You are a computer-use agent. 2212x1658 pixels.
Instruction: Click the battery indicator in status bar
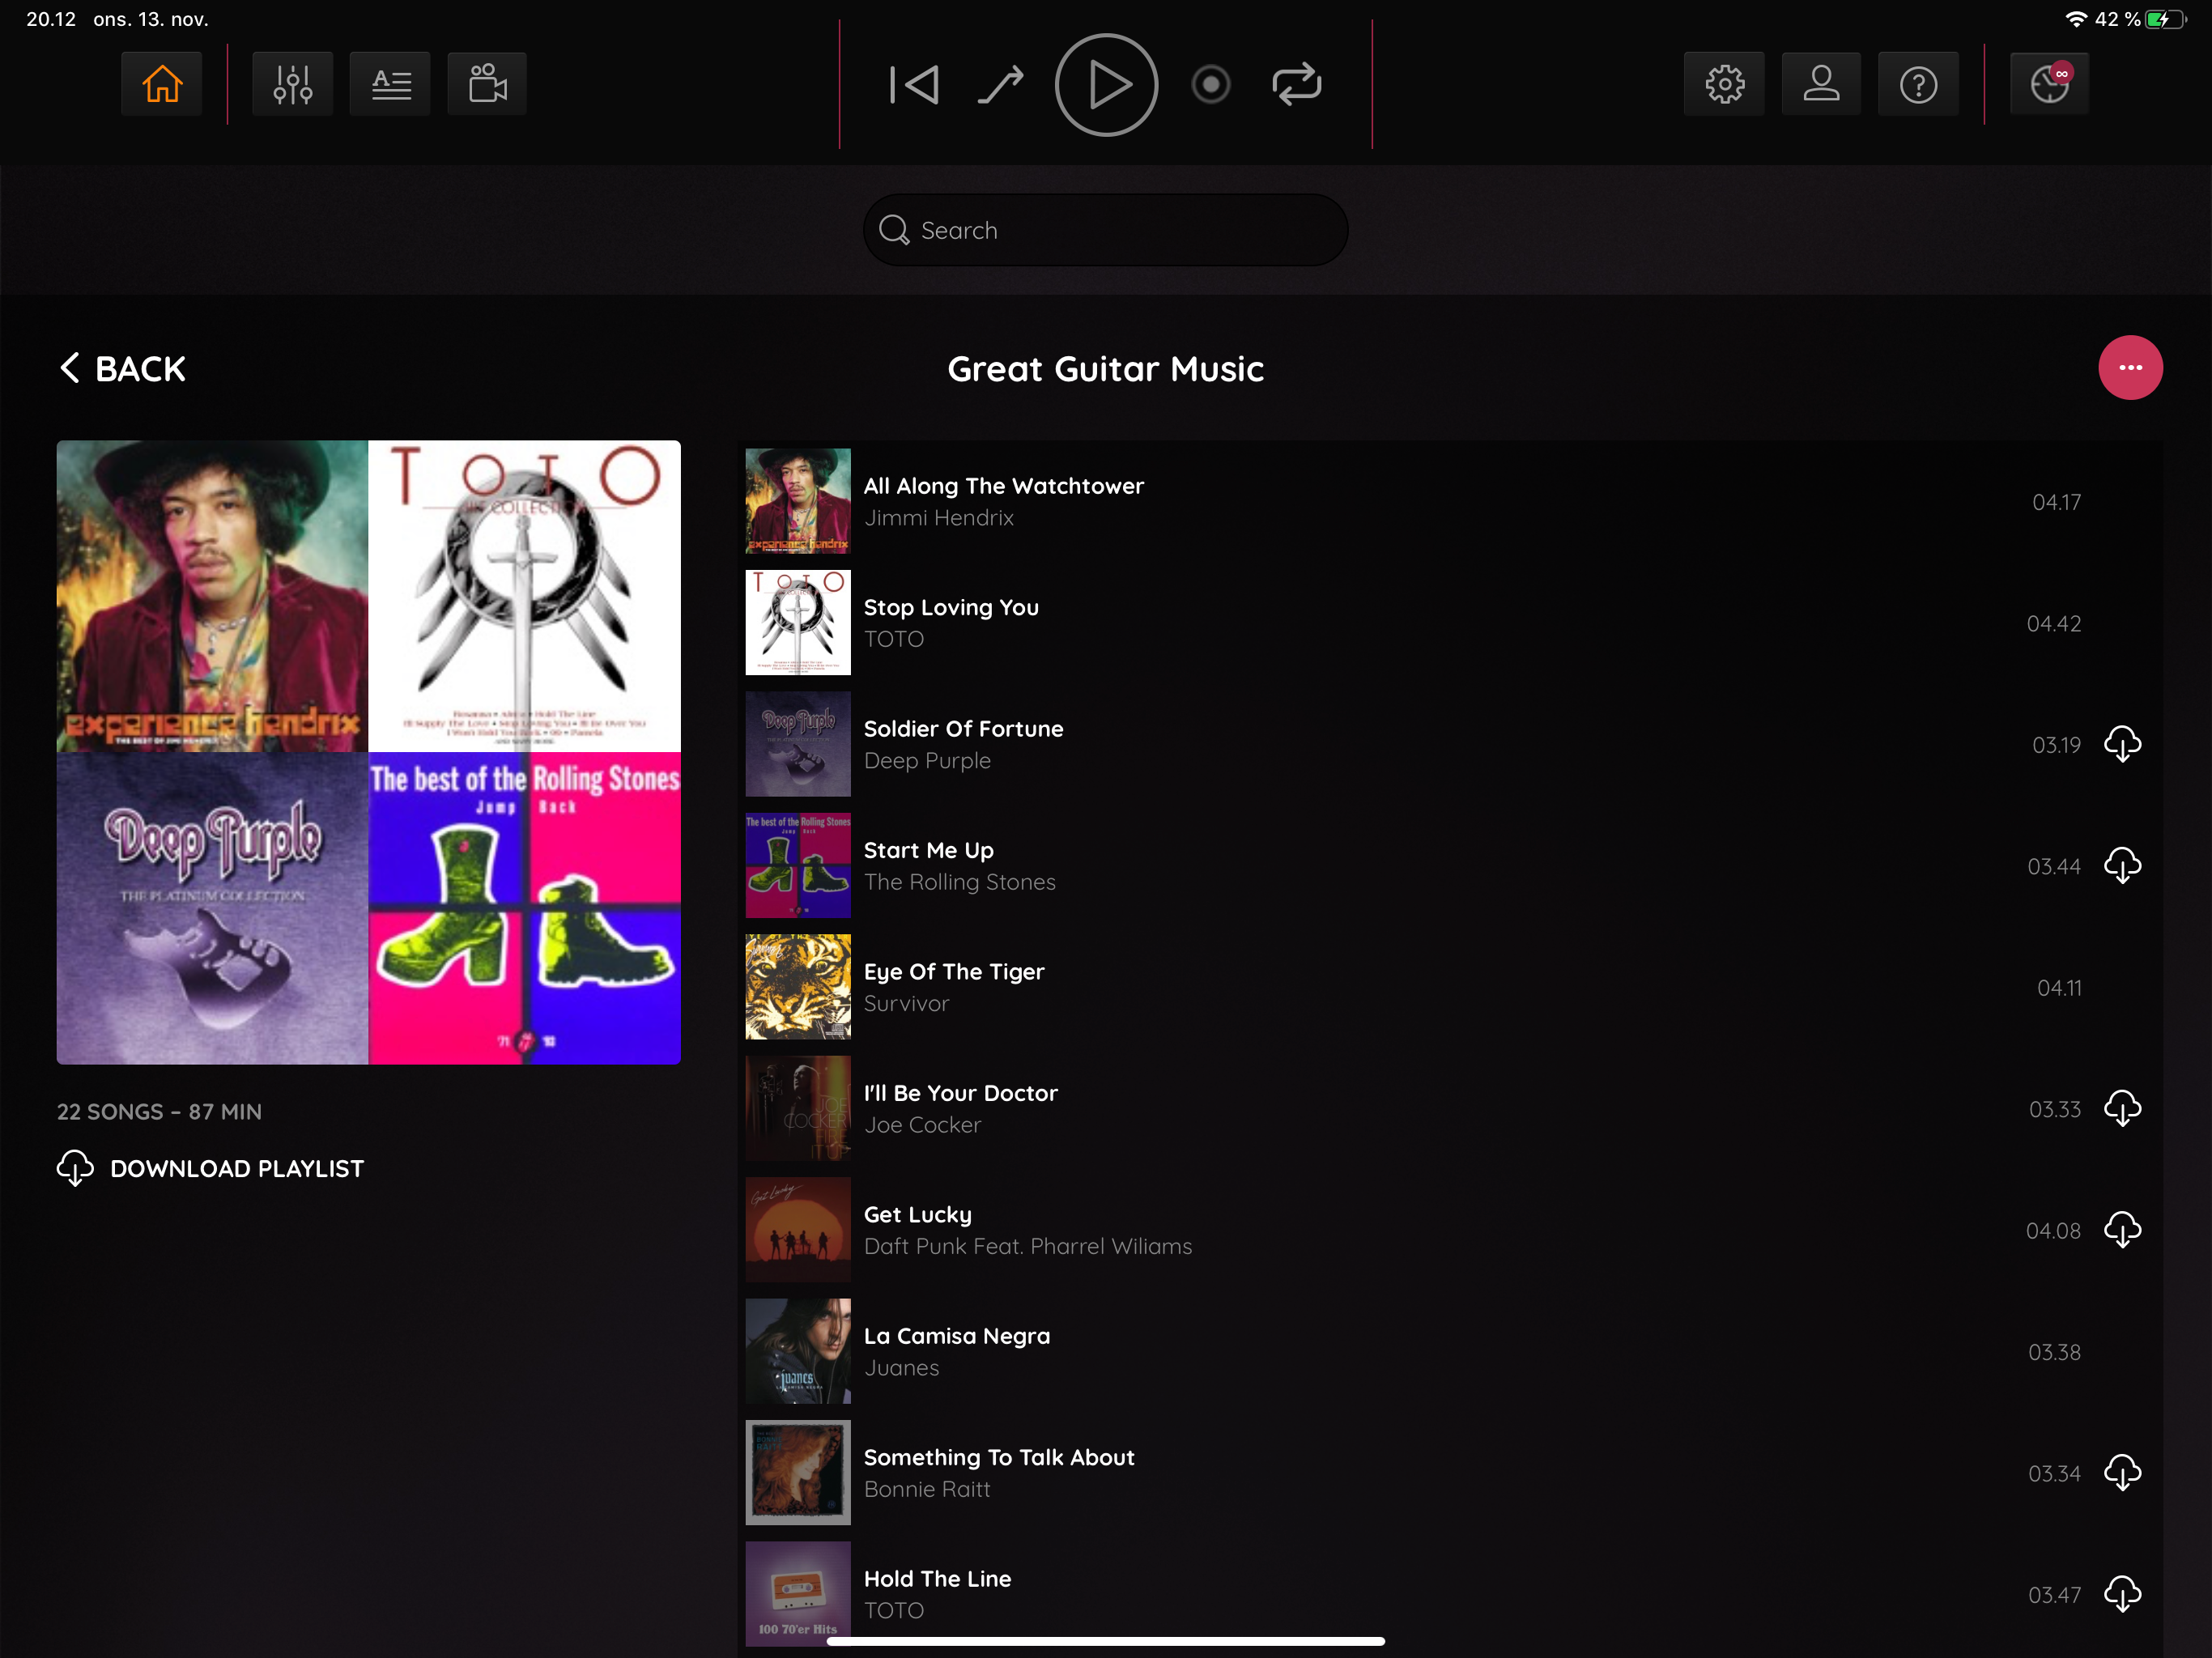pyautogui.click(x=2166, y=19)
